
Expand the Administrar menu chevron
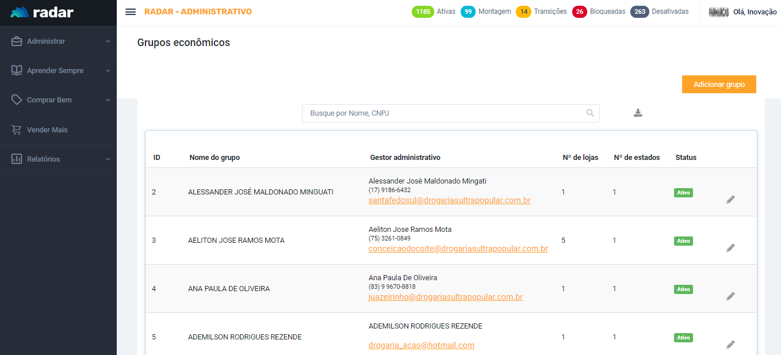pos(108,41)
